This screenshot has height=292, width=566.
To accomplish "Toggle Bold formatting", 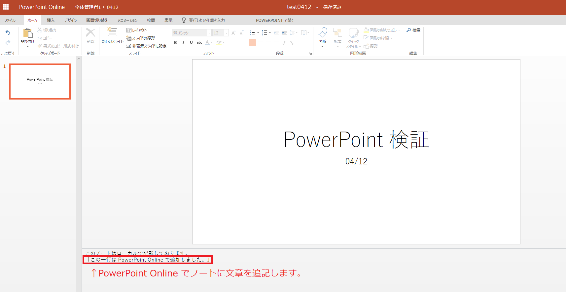I will point(175,43).
